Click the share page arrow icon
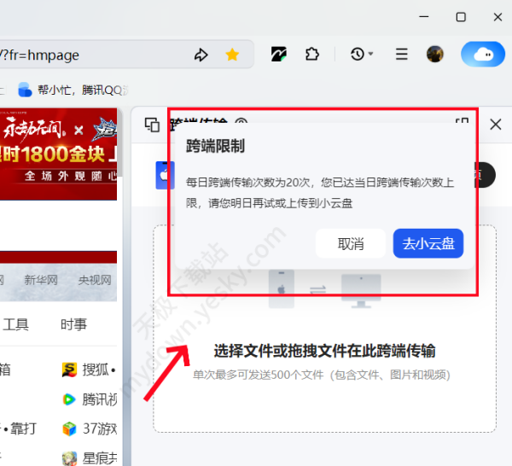The image size is (512, 466). (201, 55)
